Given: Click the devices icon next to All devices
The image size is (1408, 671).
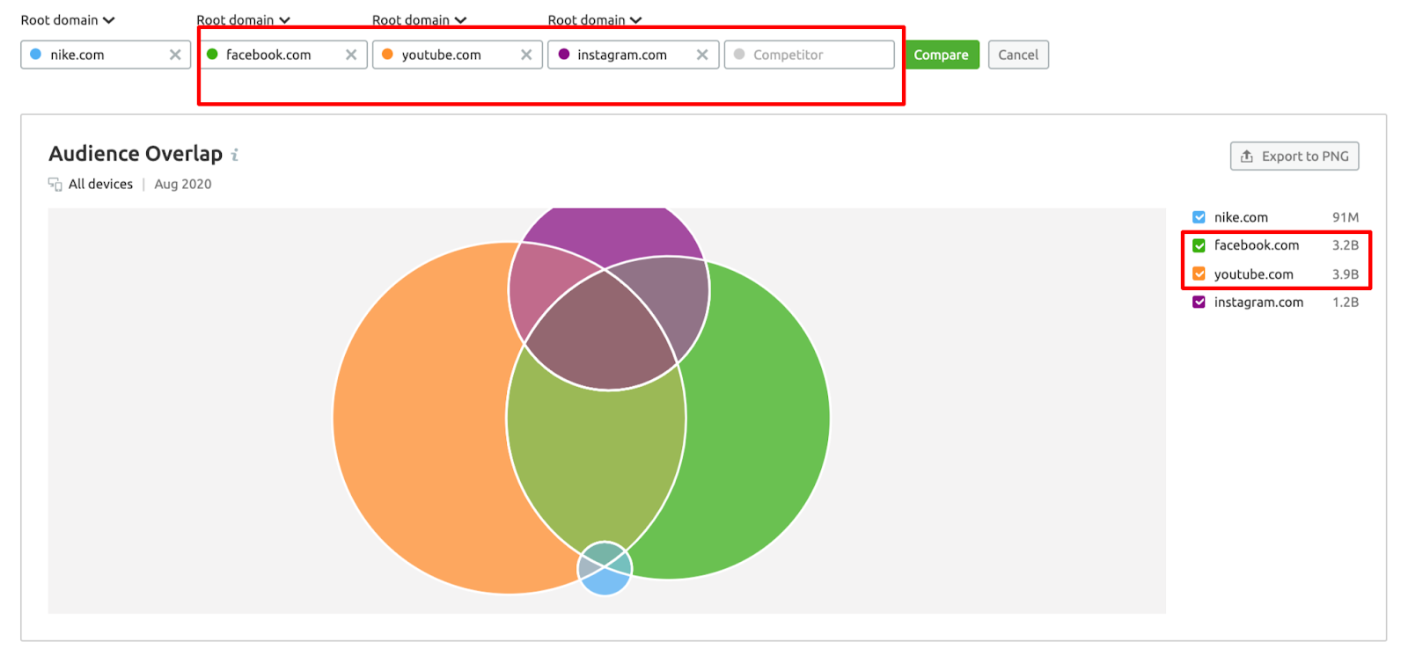Looking at the screenshot, I should click(55, 184).
